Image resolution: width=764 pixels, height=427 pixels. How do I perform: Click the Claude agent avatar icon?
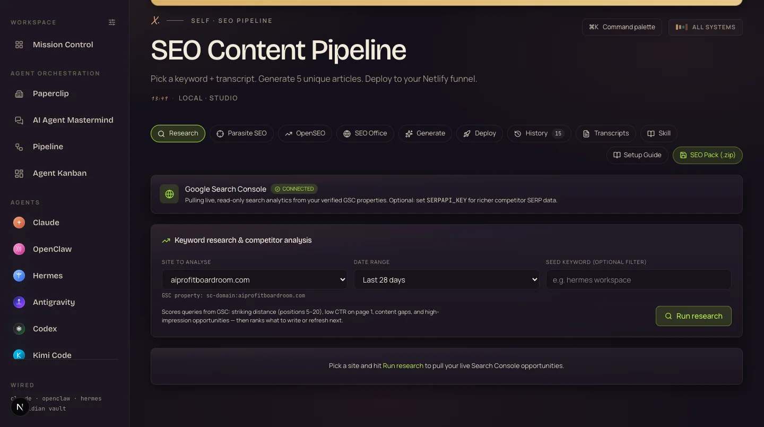point(19,223)
